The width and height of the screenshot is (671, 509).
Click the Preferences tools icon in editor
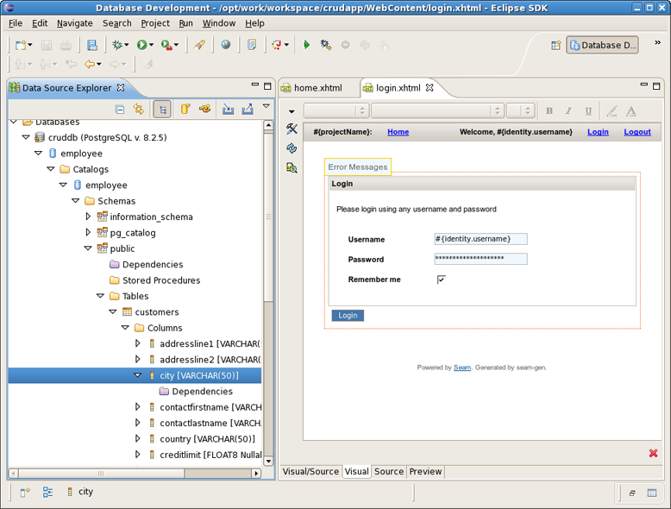292,129
